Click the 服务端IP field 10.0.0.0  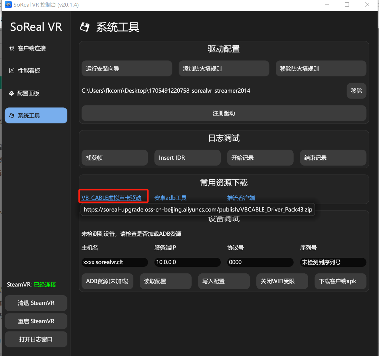pyautogui.click(x=188, y=262)
